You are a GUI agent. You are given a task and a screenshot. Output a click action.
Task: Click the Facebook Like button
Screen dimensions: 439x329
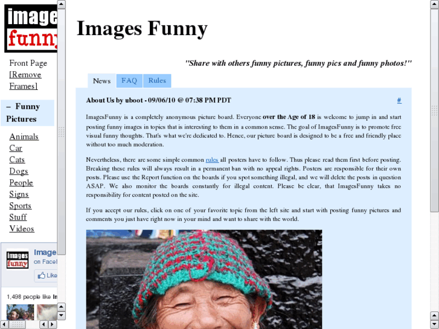(x=46, y=275)
